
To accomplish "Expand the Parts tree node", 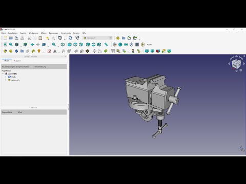I will pos(6,77).
